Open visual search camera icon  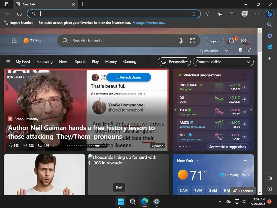click(x=192, y=41)
